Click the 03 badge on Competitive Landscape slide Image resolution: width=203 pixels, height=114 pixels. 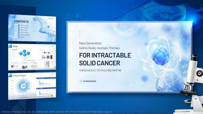pyautogui.click(x=10, y=76)
